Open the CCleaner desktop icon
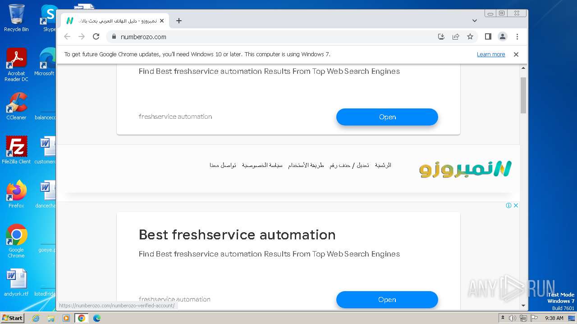 pos(16,107)
